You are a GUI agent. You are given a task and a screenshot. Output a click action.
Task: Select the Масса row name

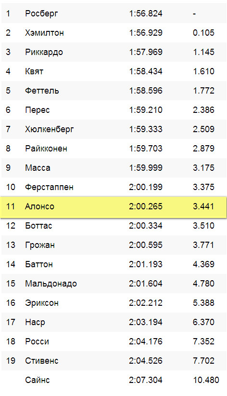coord(38,168)
